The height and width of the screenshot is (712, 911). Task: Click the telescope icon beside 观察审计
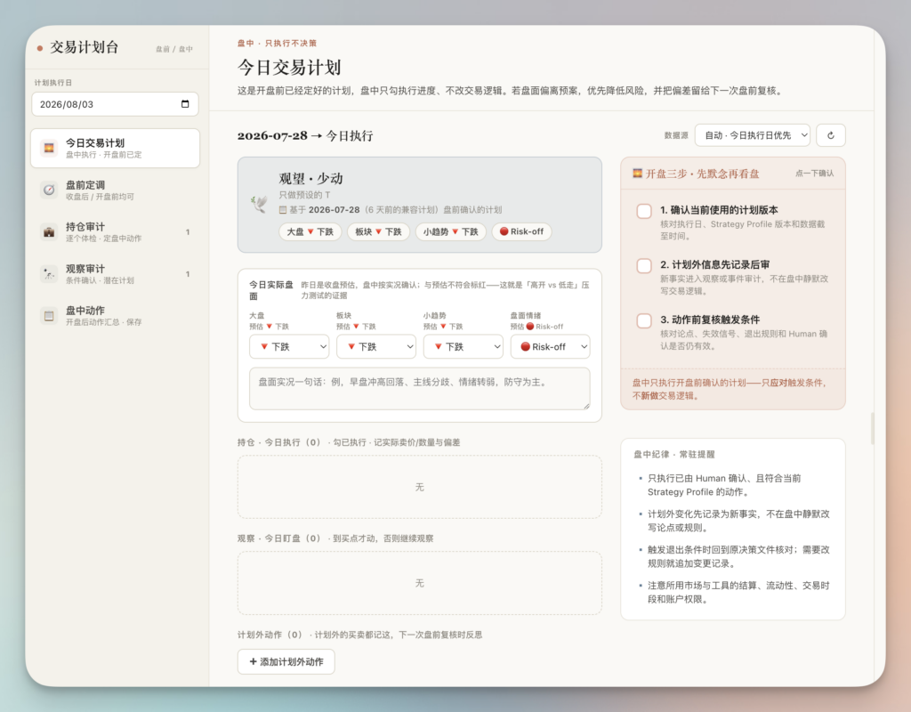coord(49,274)
